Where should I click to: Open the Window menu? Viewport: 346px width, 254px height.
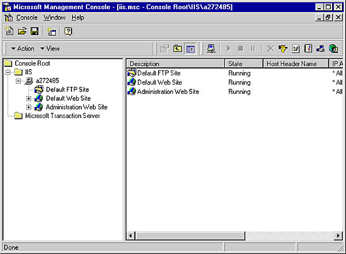pyautogui.click(x=54, y=17)
